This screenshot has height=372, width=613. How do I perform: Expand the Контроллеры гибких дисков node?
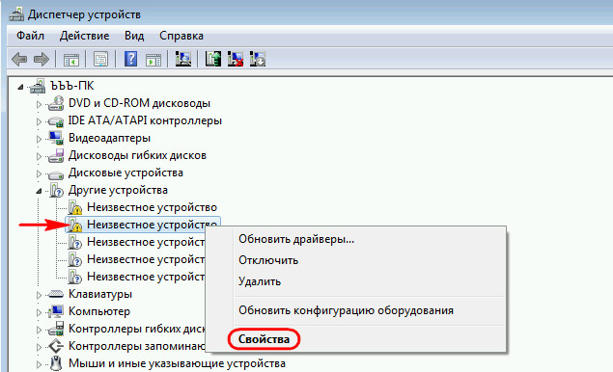point(39,330)
